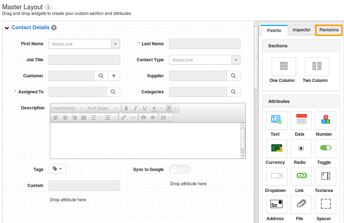This screenshot has height=223, width=344.
Task: Open the info tooltip beside Master Layout
Action: pos(48,6)
